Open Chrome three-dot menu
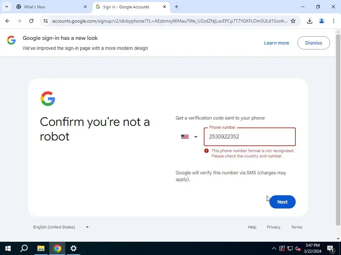The width and height of the screenshot is (341, 255). (333, 21)
